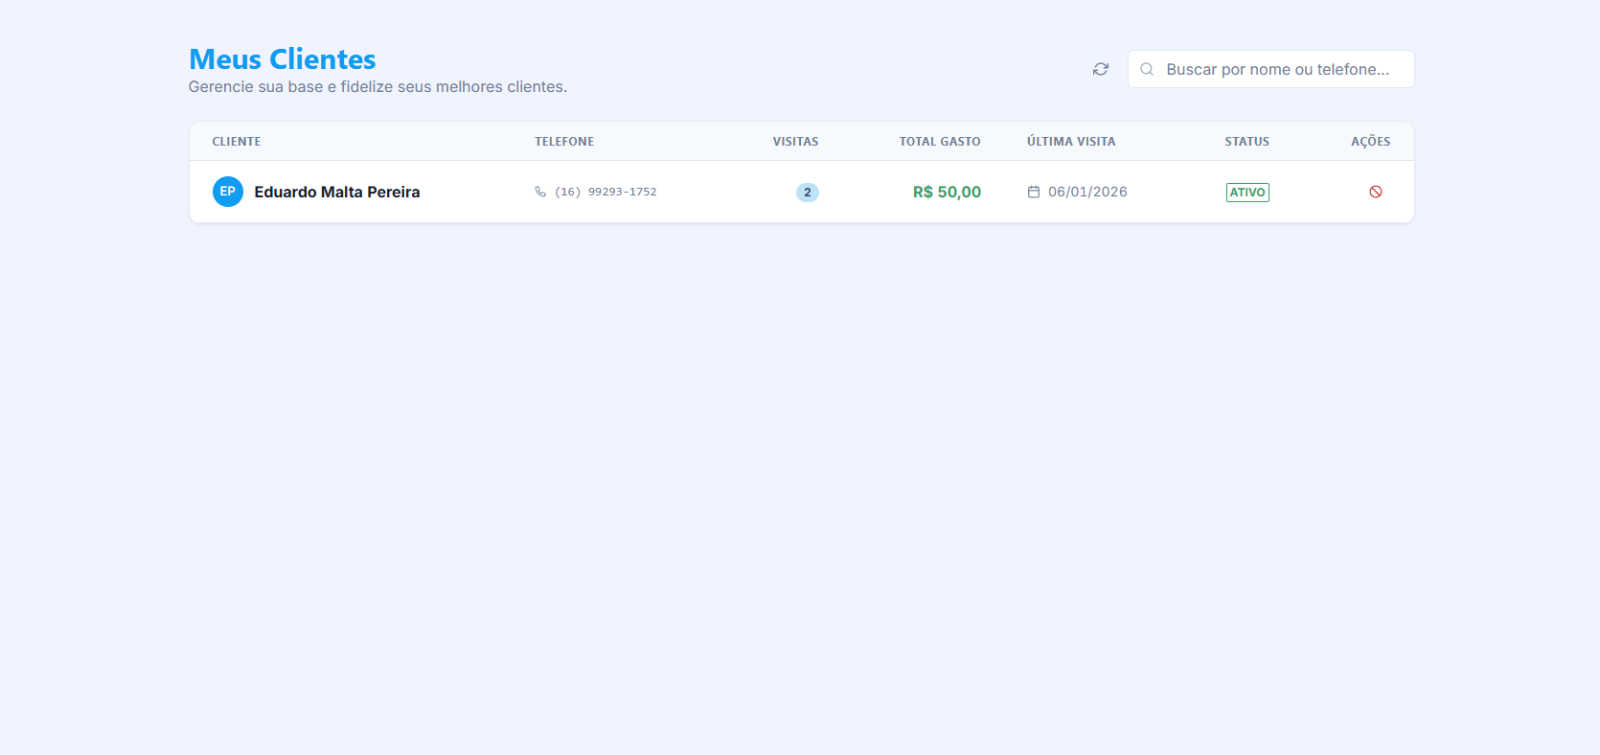Click the R$ 50,00 total amount
The image size is (1600, 755).
pos(947,192)
